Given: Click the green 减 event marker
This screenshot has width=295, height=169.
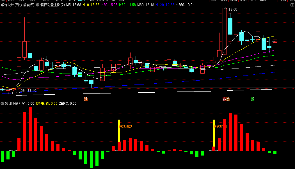Looking at the screenshot, I should (253, 99).
